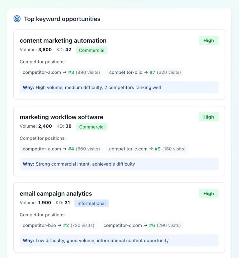Open competitor-a.com #3 (890 visits) chip
The height and width of the screenshot is (258, 239).
61,73
